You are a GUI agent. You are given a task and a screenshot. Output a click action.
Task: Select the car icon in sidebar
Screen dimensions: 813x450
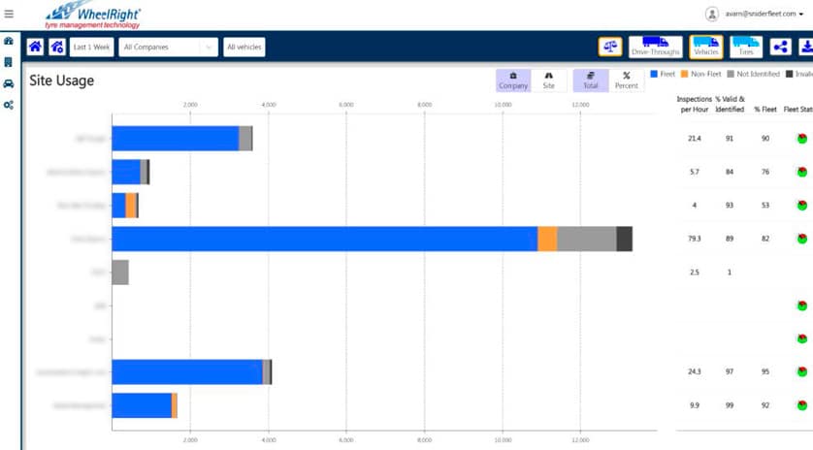(9, 82)
